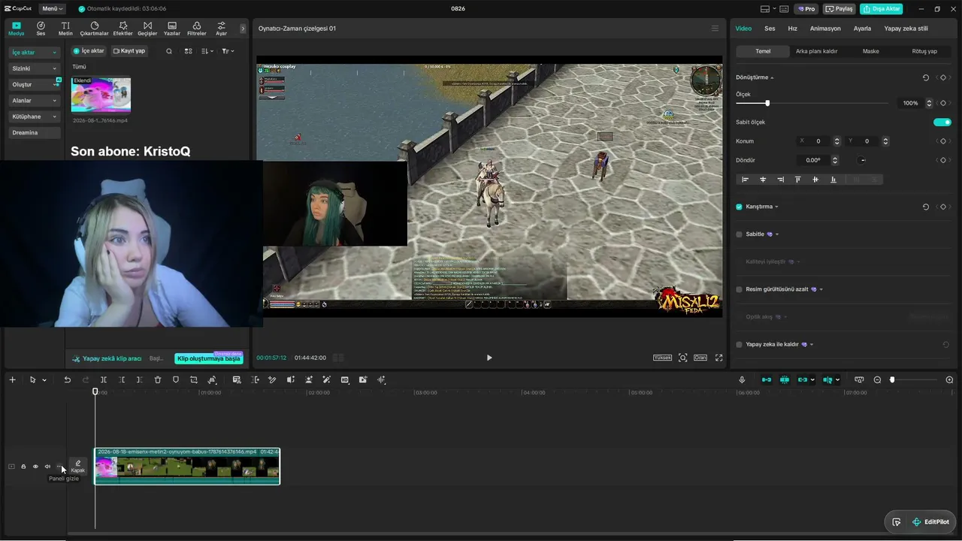Zoom out the timeline with the minus magnifier
This screenshot has height=541, width=962.
click(x=877, y=380)
